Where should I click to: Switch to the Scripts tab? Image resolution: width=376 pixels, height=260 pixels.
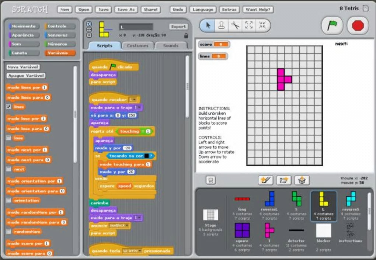click(x=105, y=46)
